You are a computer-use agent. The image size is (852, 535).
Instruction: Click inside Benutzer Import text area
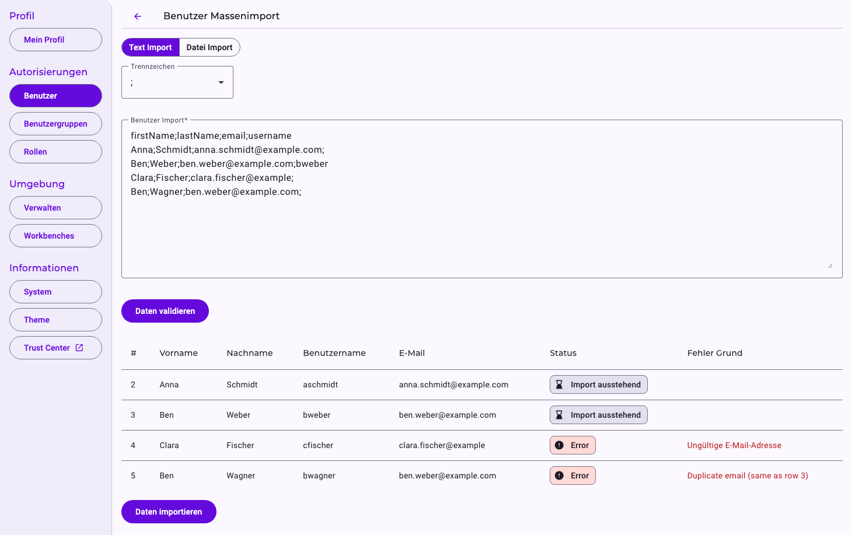481,199
